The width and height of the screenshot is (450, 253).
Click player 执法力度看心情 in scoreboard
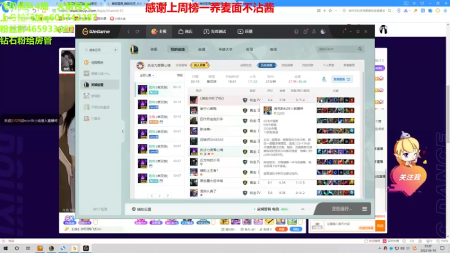point(211,150)
